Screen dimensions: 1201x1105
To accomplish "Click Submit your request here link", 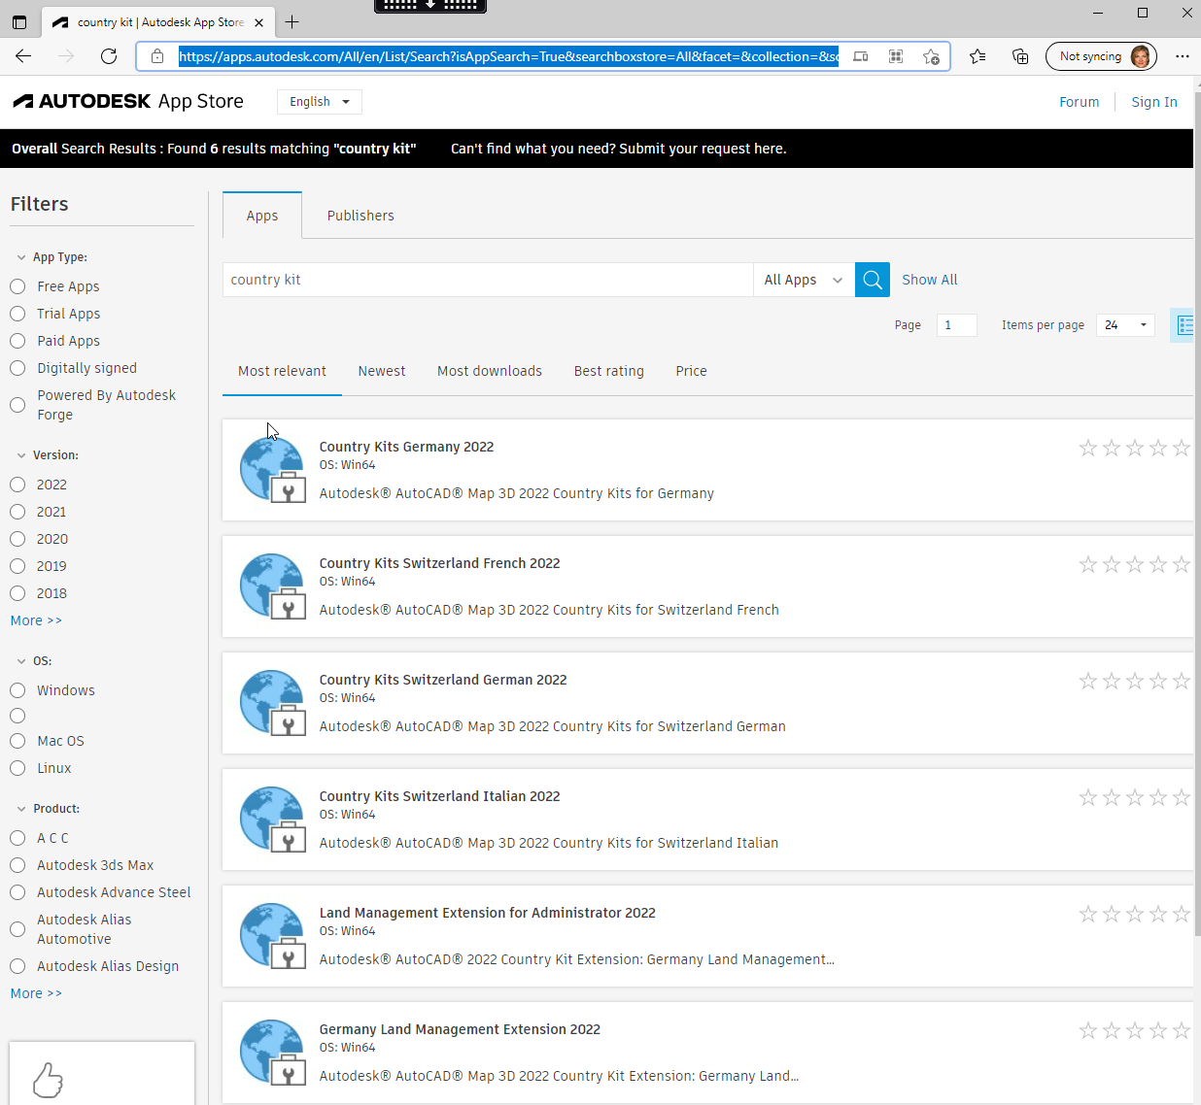I will 703,149.
